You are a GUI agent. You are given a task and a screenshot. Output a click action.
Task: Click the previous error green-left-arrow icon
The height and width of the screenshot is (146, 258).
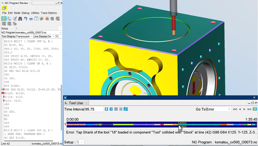pyautogui.click(x=41, y=18)
